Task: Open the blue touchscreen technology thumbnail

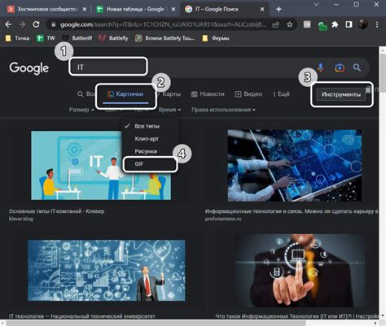Action: [295, 166]
